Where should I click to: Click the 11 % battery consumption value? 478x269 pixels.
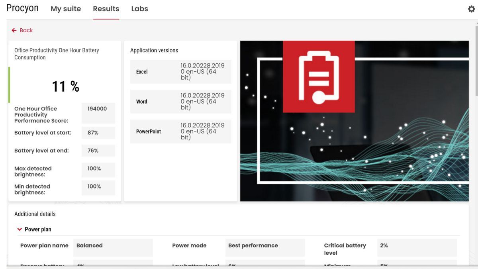66,86
